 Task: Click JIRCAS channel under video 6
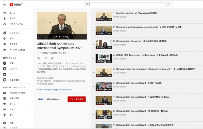coord(120,87)
